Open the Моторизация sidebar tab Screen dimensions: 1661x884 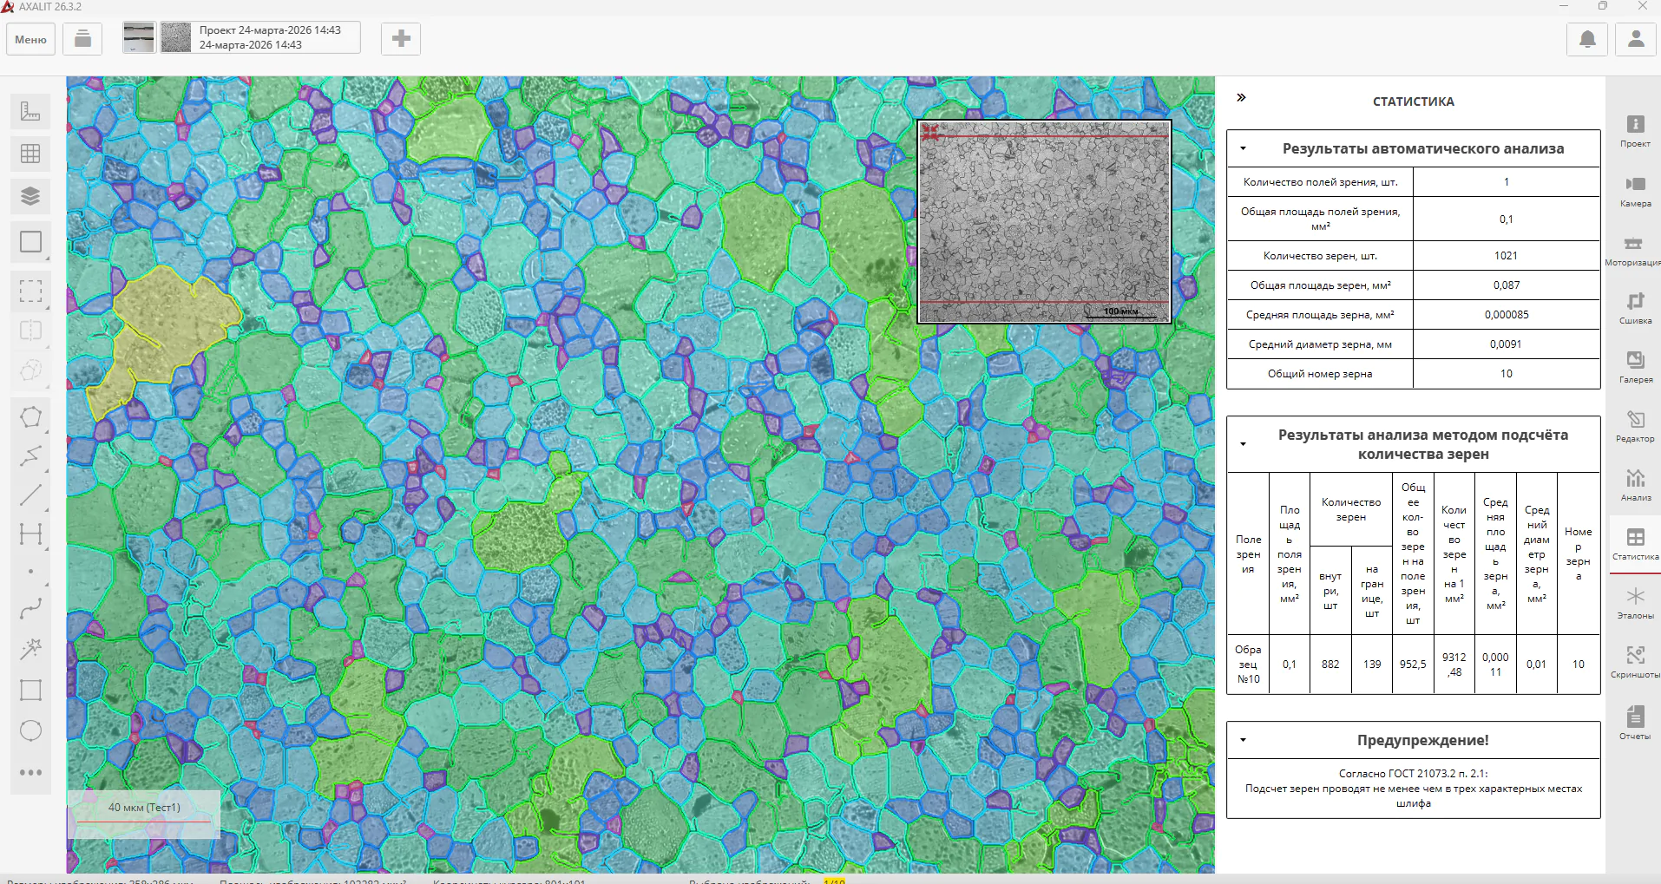pyautogui.click(x=1635, y=250)
